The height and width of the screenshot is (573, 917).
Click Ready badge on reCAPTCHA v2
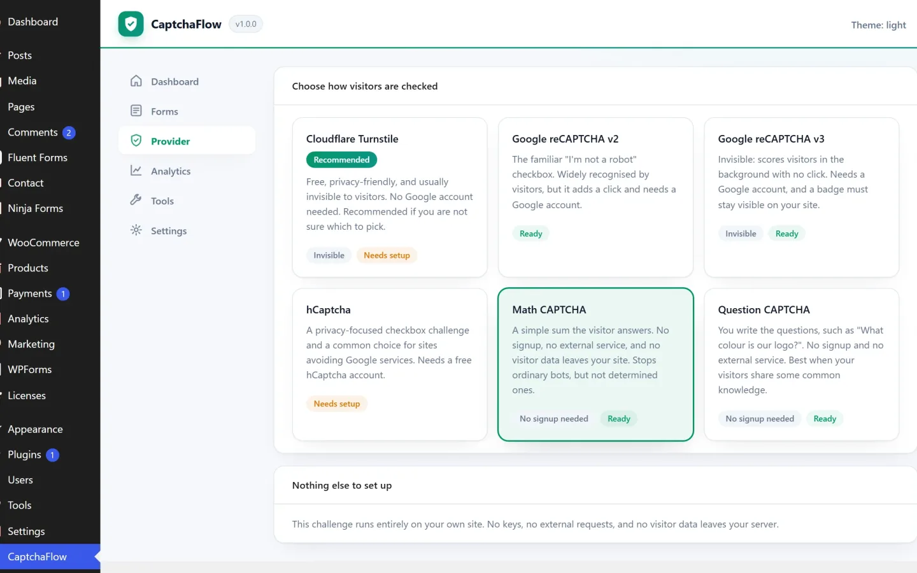(x=530, y=234)
